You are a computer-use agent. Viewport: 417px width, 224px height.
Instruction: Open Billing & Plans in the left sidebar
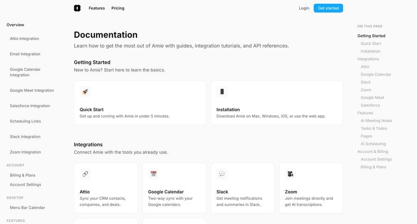(x=23, y=175)
